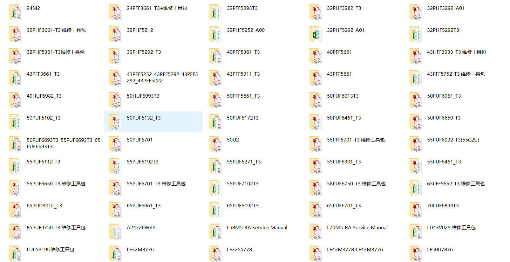This screenshot has height=262, width=510.
Task: Select the 40PFF5661 folder icon
Action: (x=316, y=56)
